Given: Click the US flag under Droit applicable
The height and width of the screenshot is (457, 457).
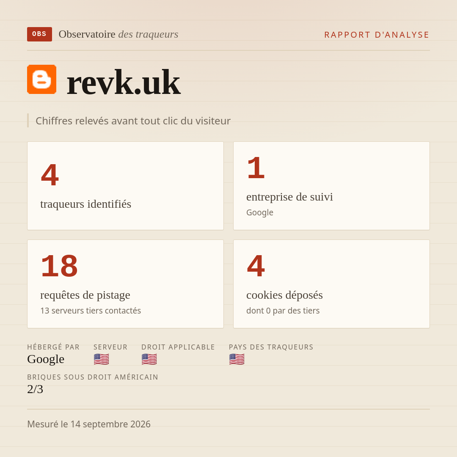Looking at the screenshot, I should tap(149, 359).
